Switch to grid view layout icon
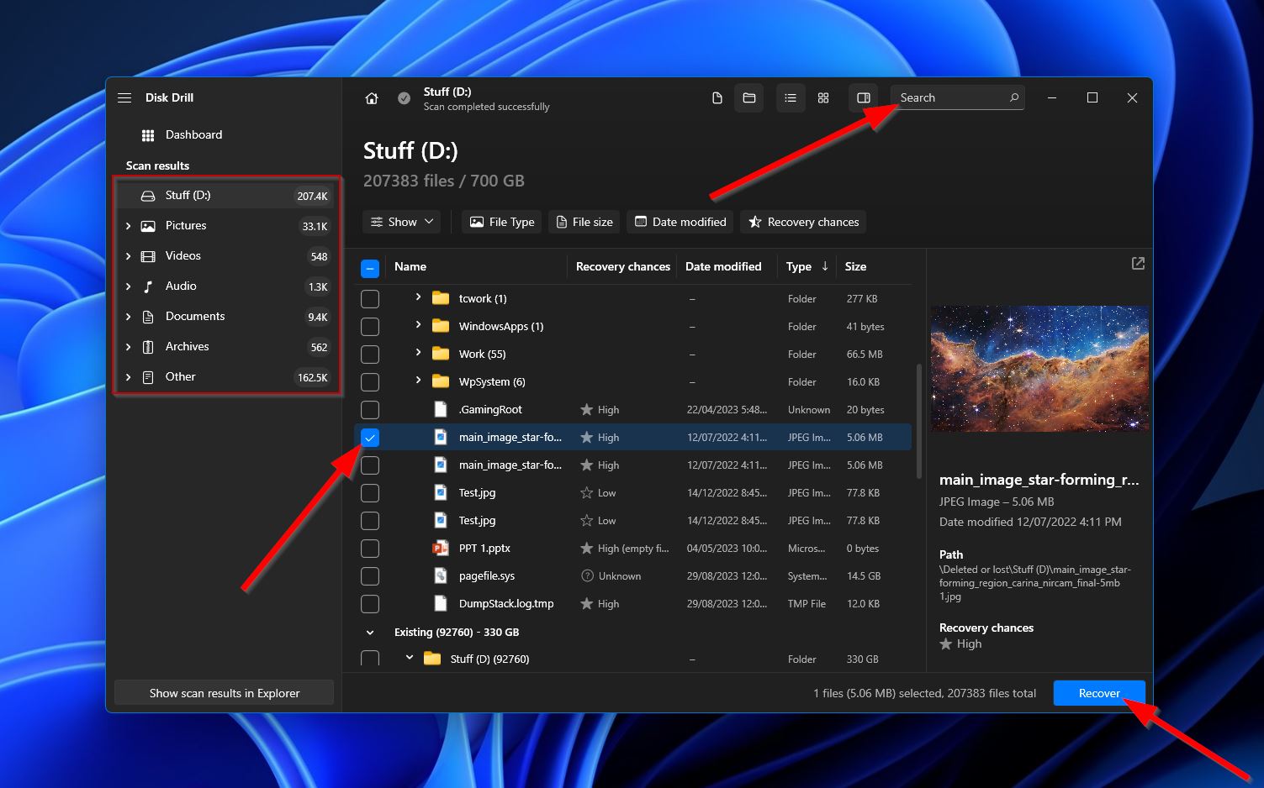The width and height of the screenshot is (1264, 788). tap(823, 98)
